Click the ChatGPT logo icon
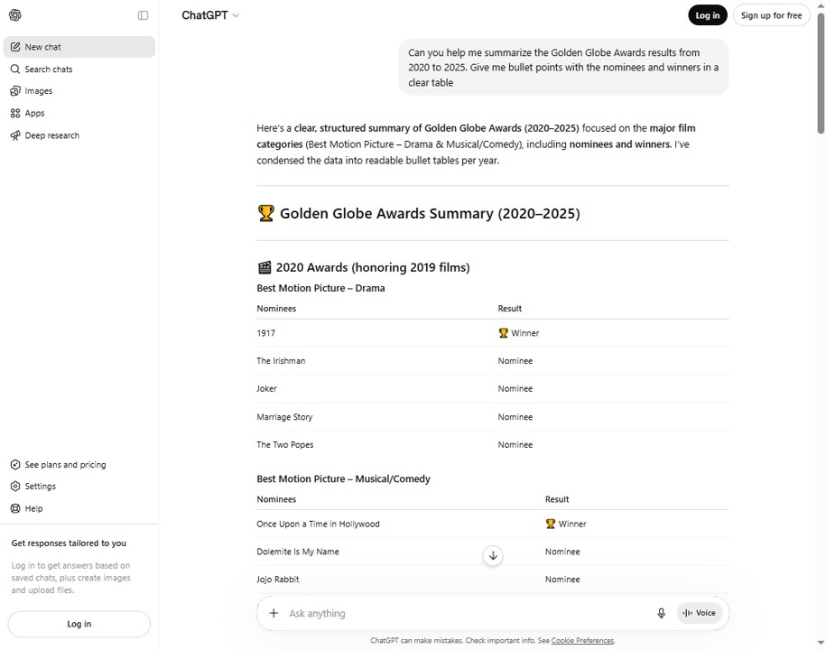Viewport: 826px width, 650px height. coord(15,15)
